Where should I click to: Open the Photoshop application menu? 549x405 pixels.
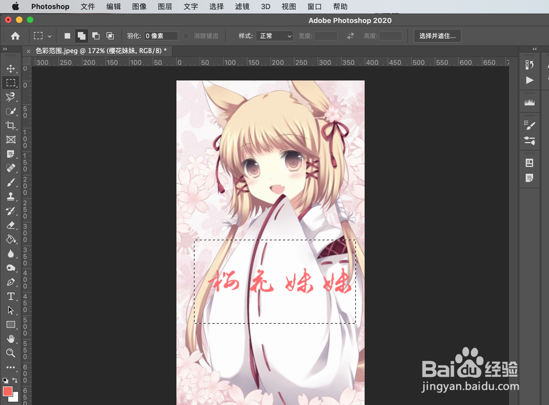click(50, 7)
